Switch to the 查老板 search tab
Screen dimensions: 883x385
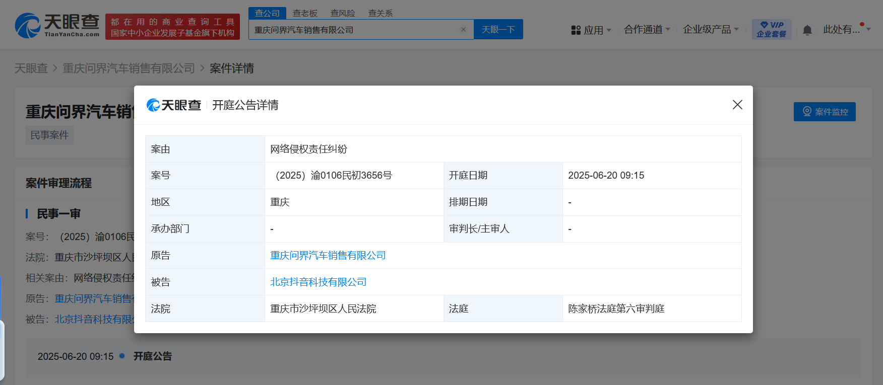tap(305, 13)
